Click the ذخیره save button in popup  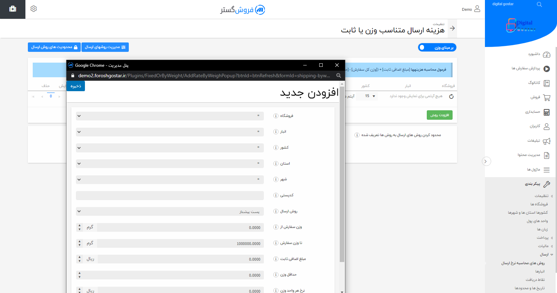point(76,86)
